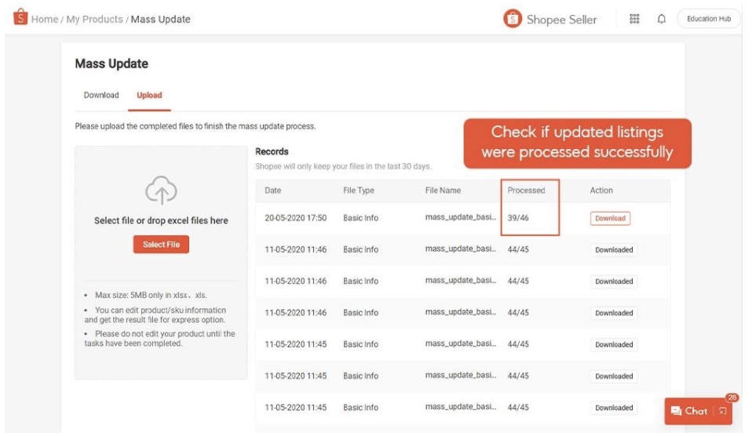Image resolution: width=752 pixels, height=436 pixels.
Task: Click the Shopee Seller logo
Action: pos(550,20)
